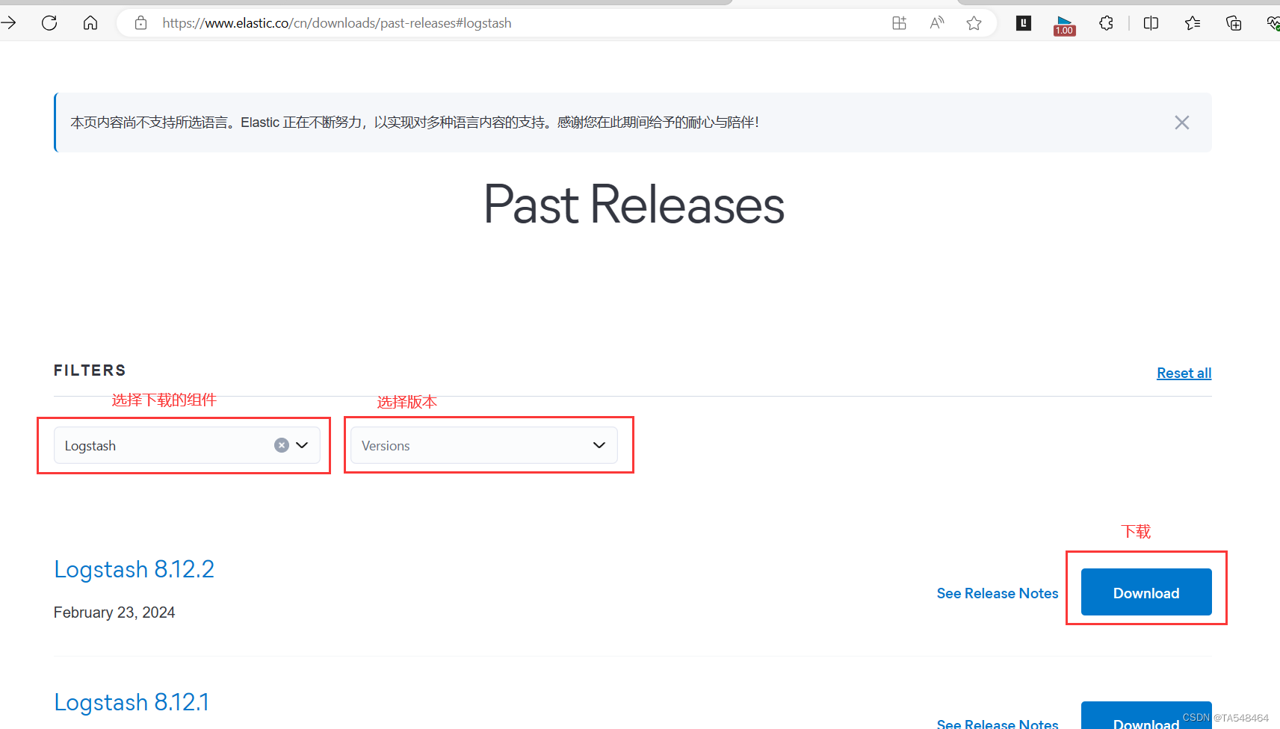Open the browser essentials heart icon
Screen dimensions: 1280x729
click(x=1273, y=23)
